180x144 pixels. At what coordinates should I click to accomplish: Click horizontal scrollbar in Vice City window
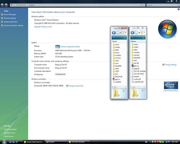click(119, 87)
